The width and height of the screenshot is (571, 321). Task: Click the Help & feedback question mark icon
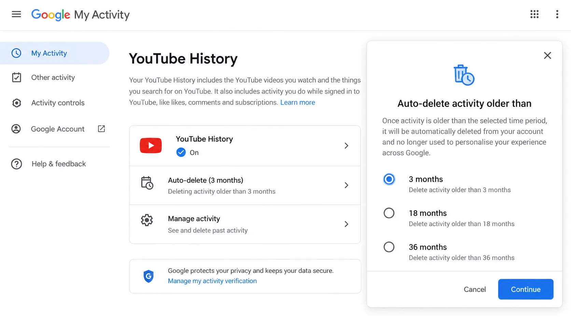[x=16, y=164]
